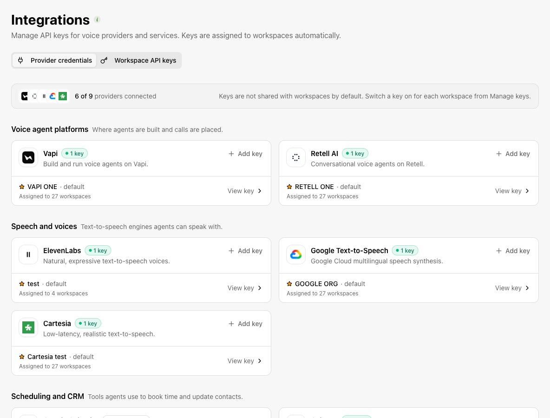550x418 pixels.
Task: View key for Cartesia test
Action: coord(245,361)
